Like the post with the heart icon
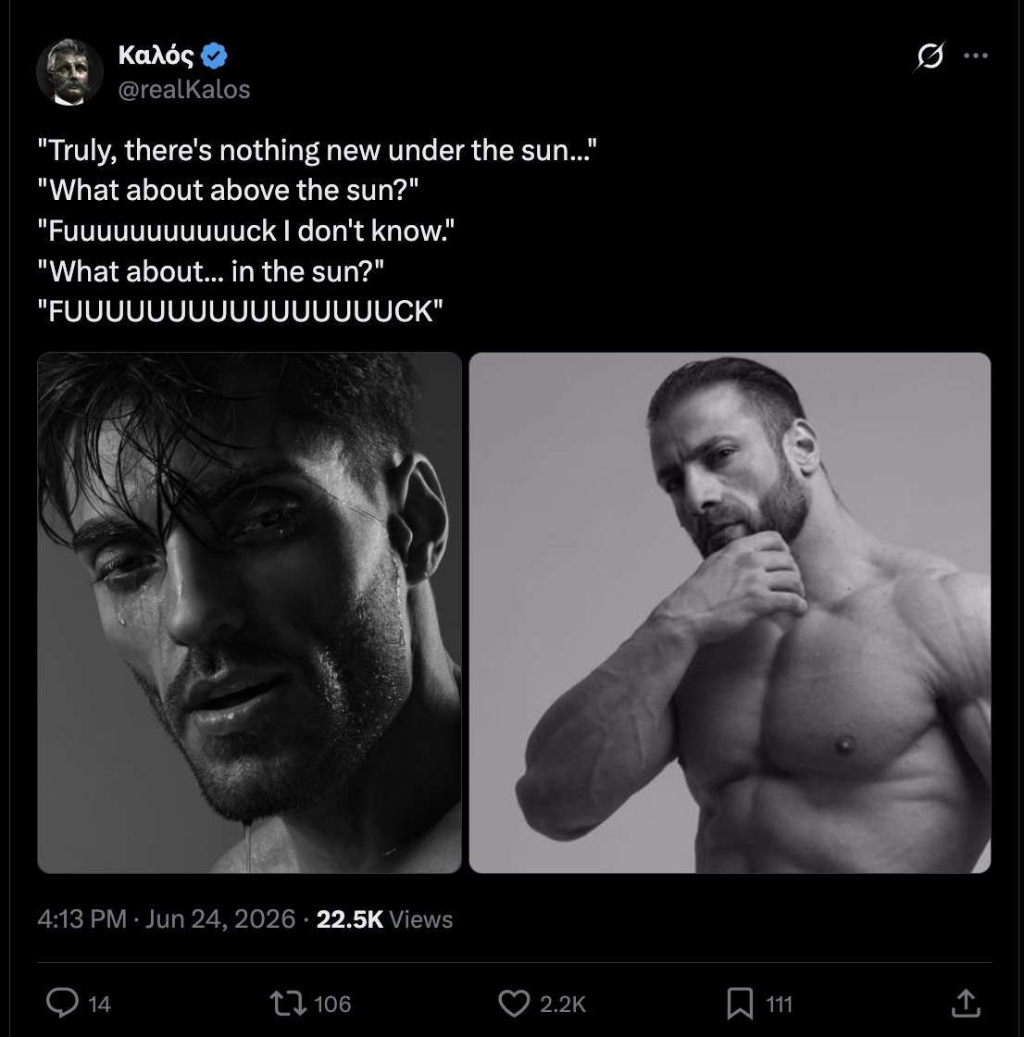 [x=514, y=1004]
